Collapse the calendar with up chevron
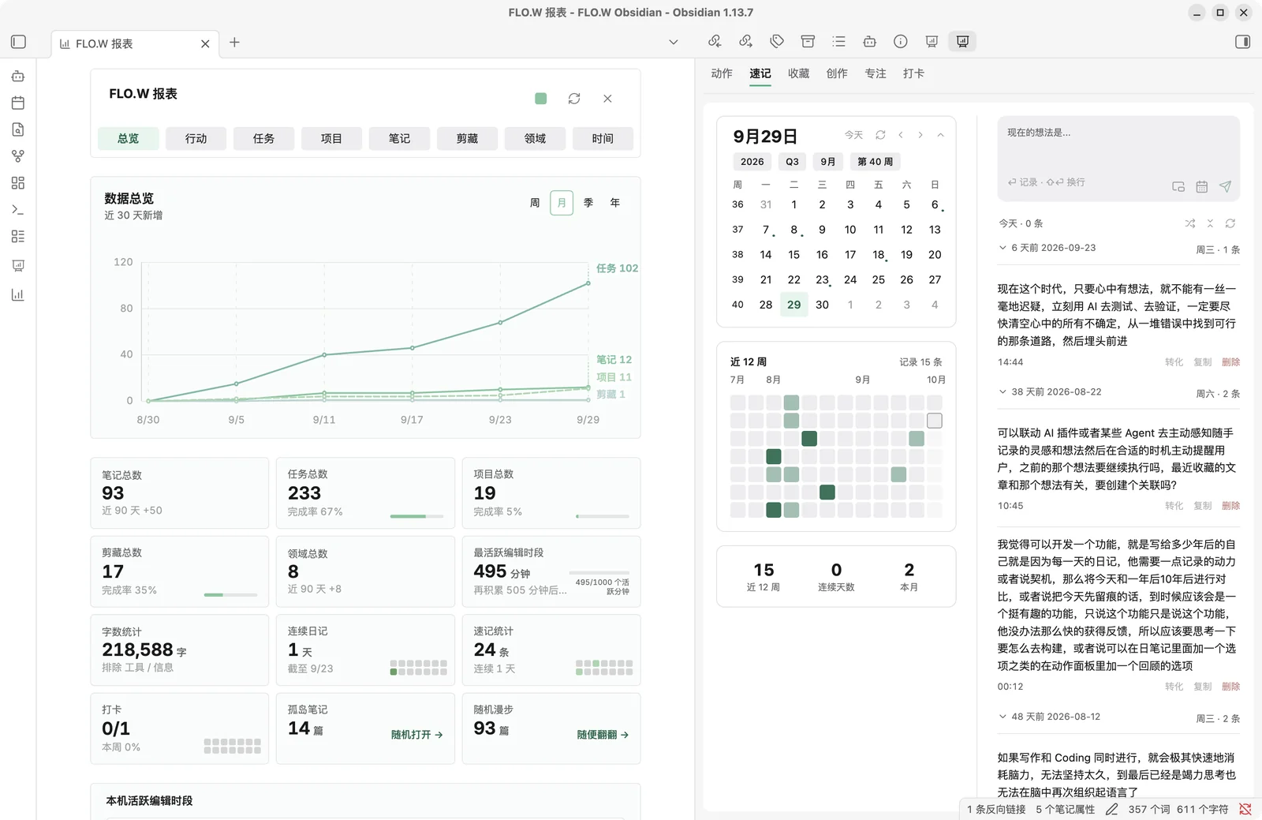 click(940, 135)
